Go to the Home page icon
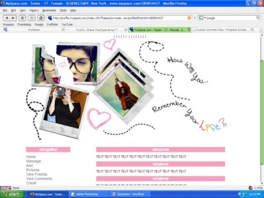This screenshot has width=264, height=198. [x=41, y=18]
